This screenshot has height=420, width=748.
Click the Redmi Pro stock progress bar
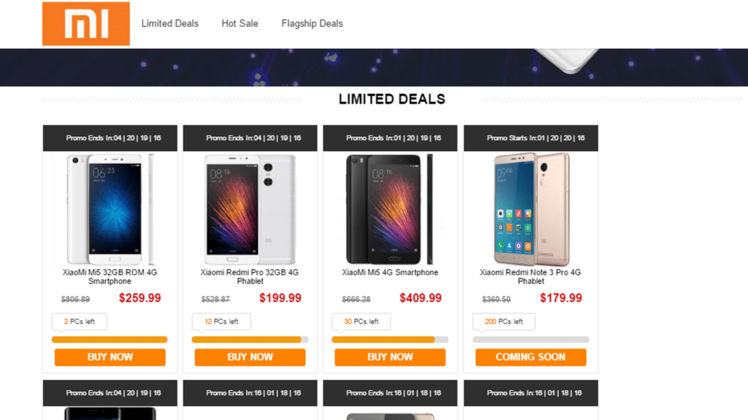[250, 339]
